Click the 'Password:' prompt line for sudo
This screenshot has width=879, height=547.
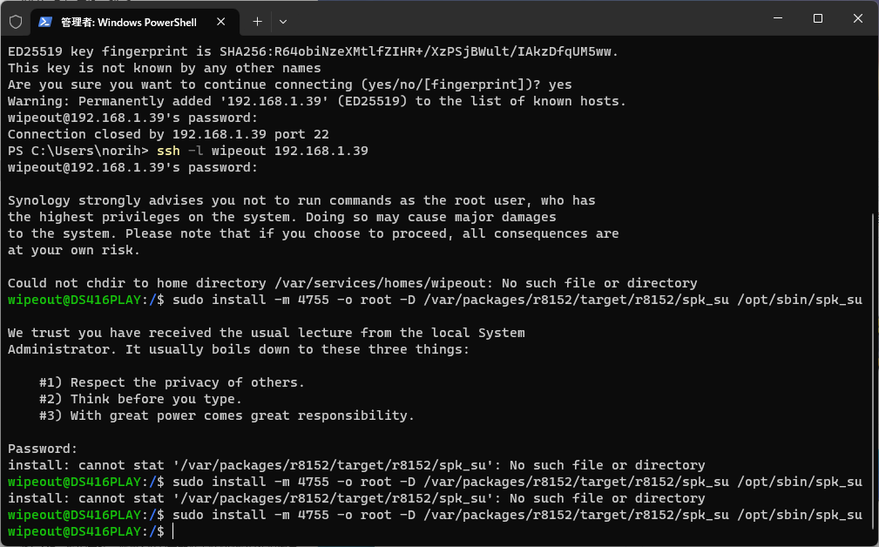[43, 449]
